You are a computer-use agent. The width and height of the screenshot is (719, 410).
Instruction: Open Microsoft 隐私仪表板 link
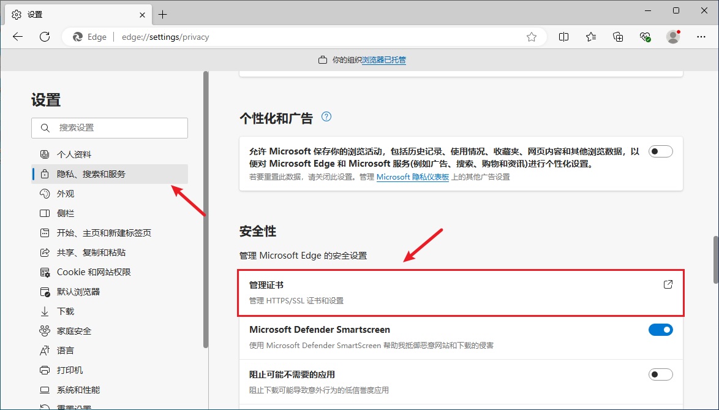tap(413, 177)
